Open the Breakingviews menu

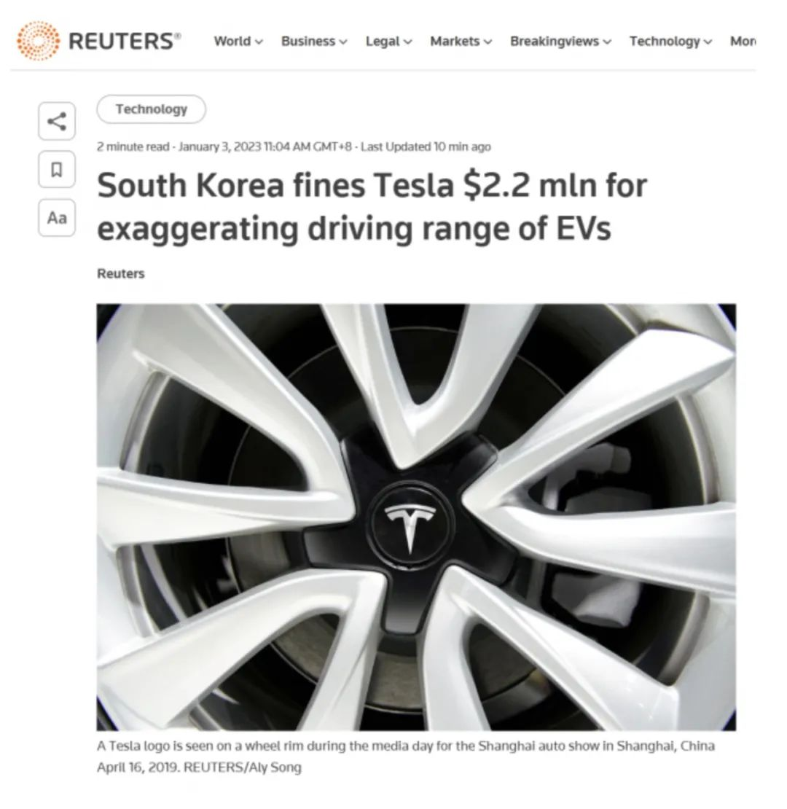560,42
